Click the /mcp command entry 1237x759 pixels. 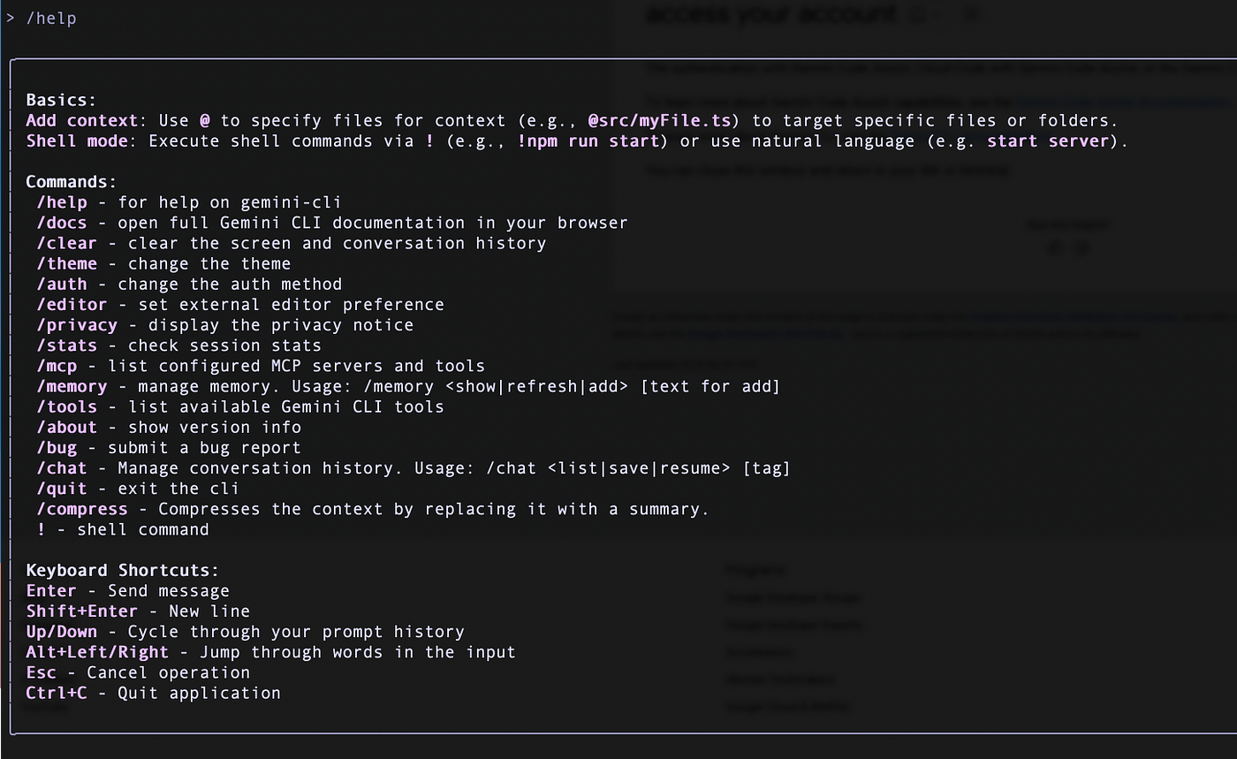[x=261, y=366]
